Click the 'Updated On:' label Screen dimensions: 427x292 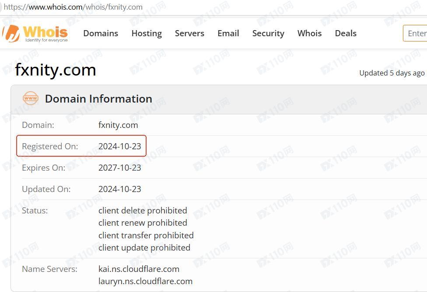point(46,189)
